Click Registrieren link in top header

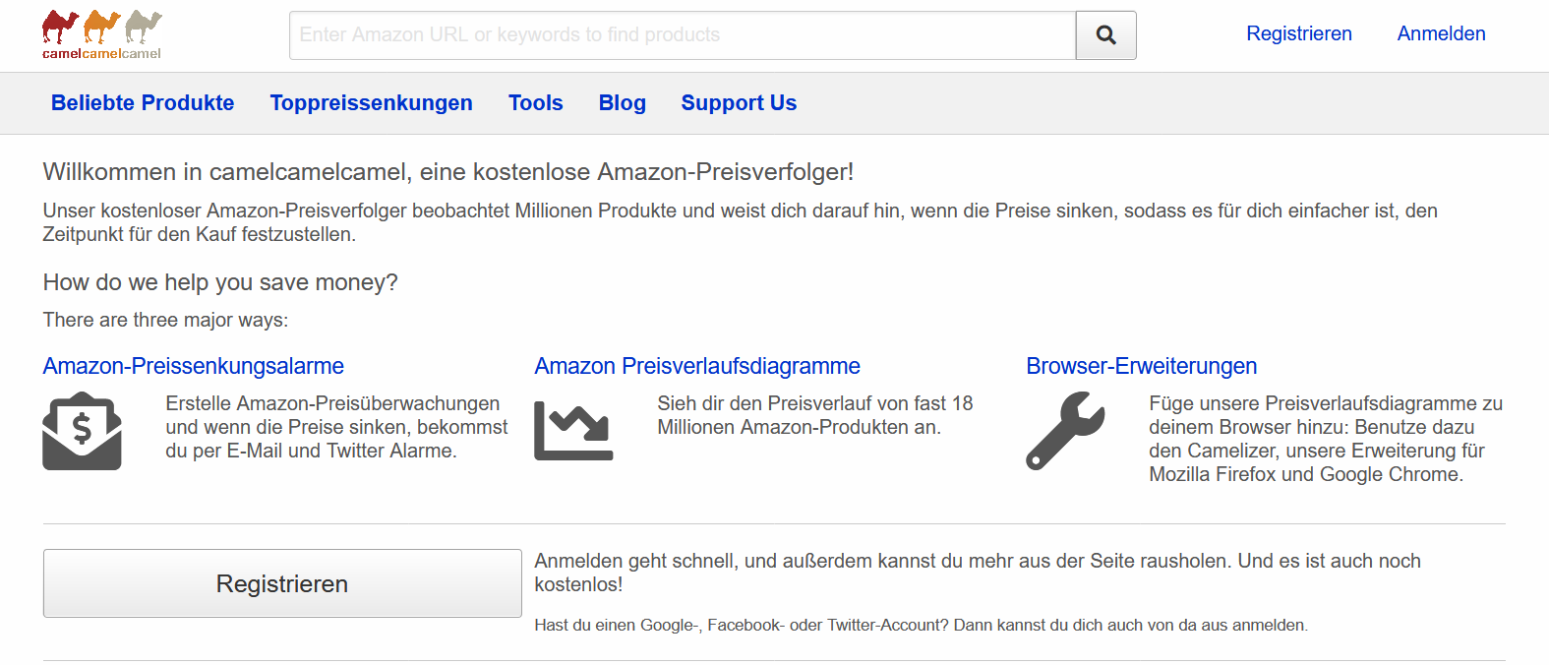tap(1298, 33)
